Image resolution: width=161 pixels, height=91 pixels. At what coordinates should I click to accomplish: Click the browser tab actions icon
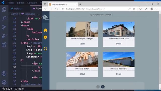[x=45, y=4]
